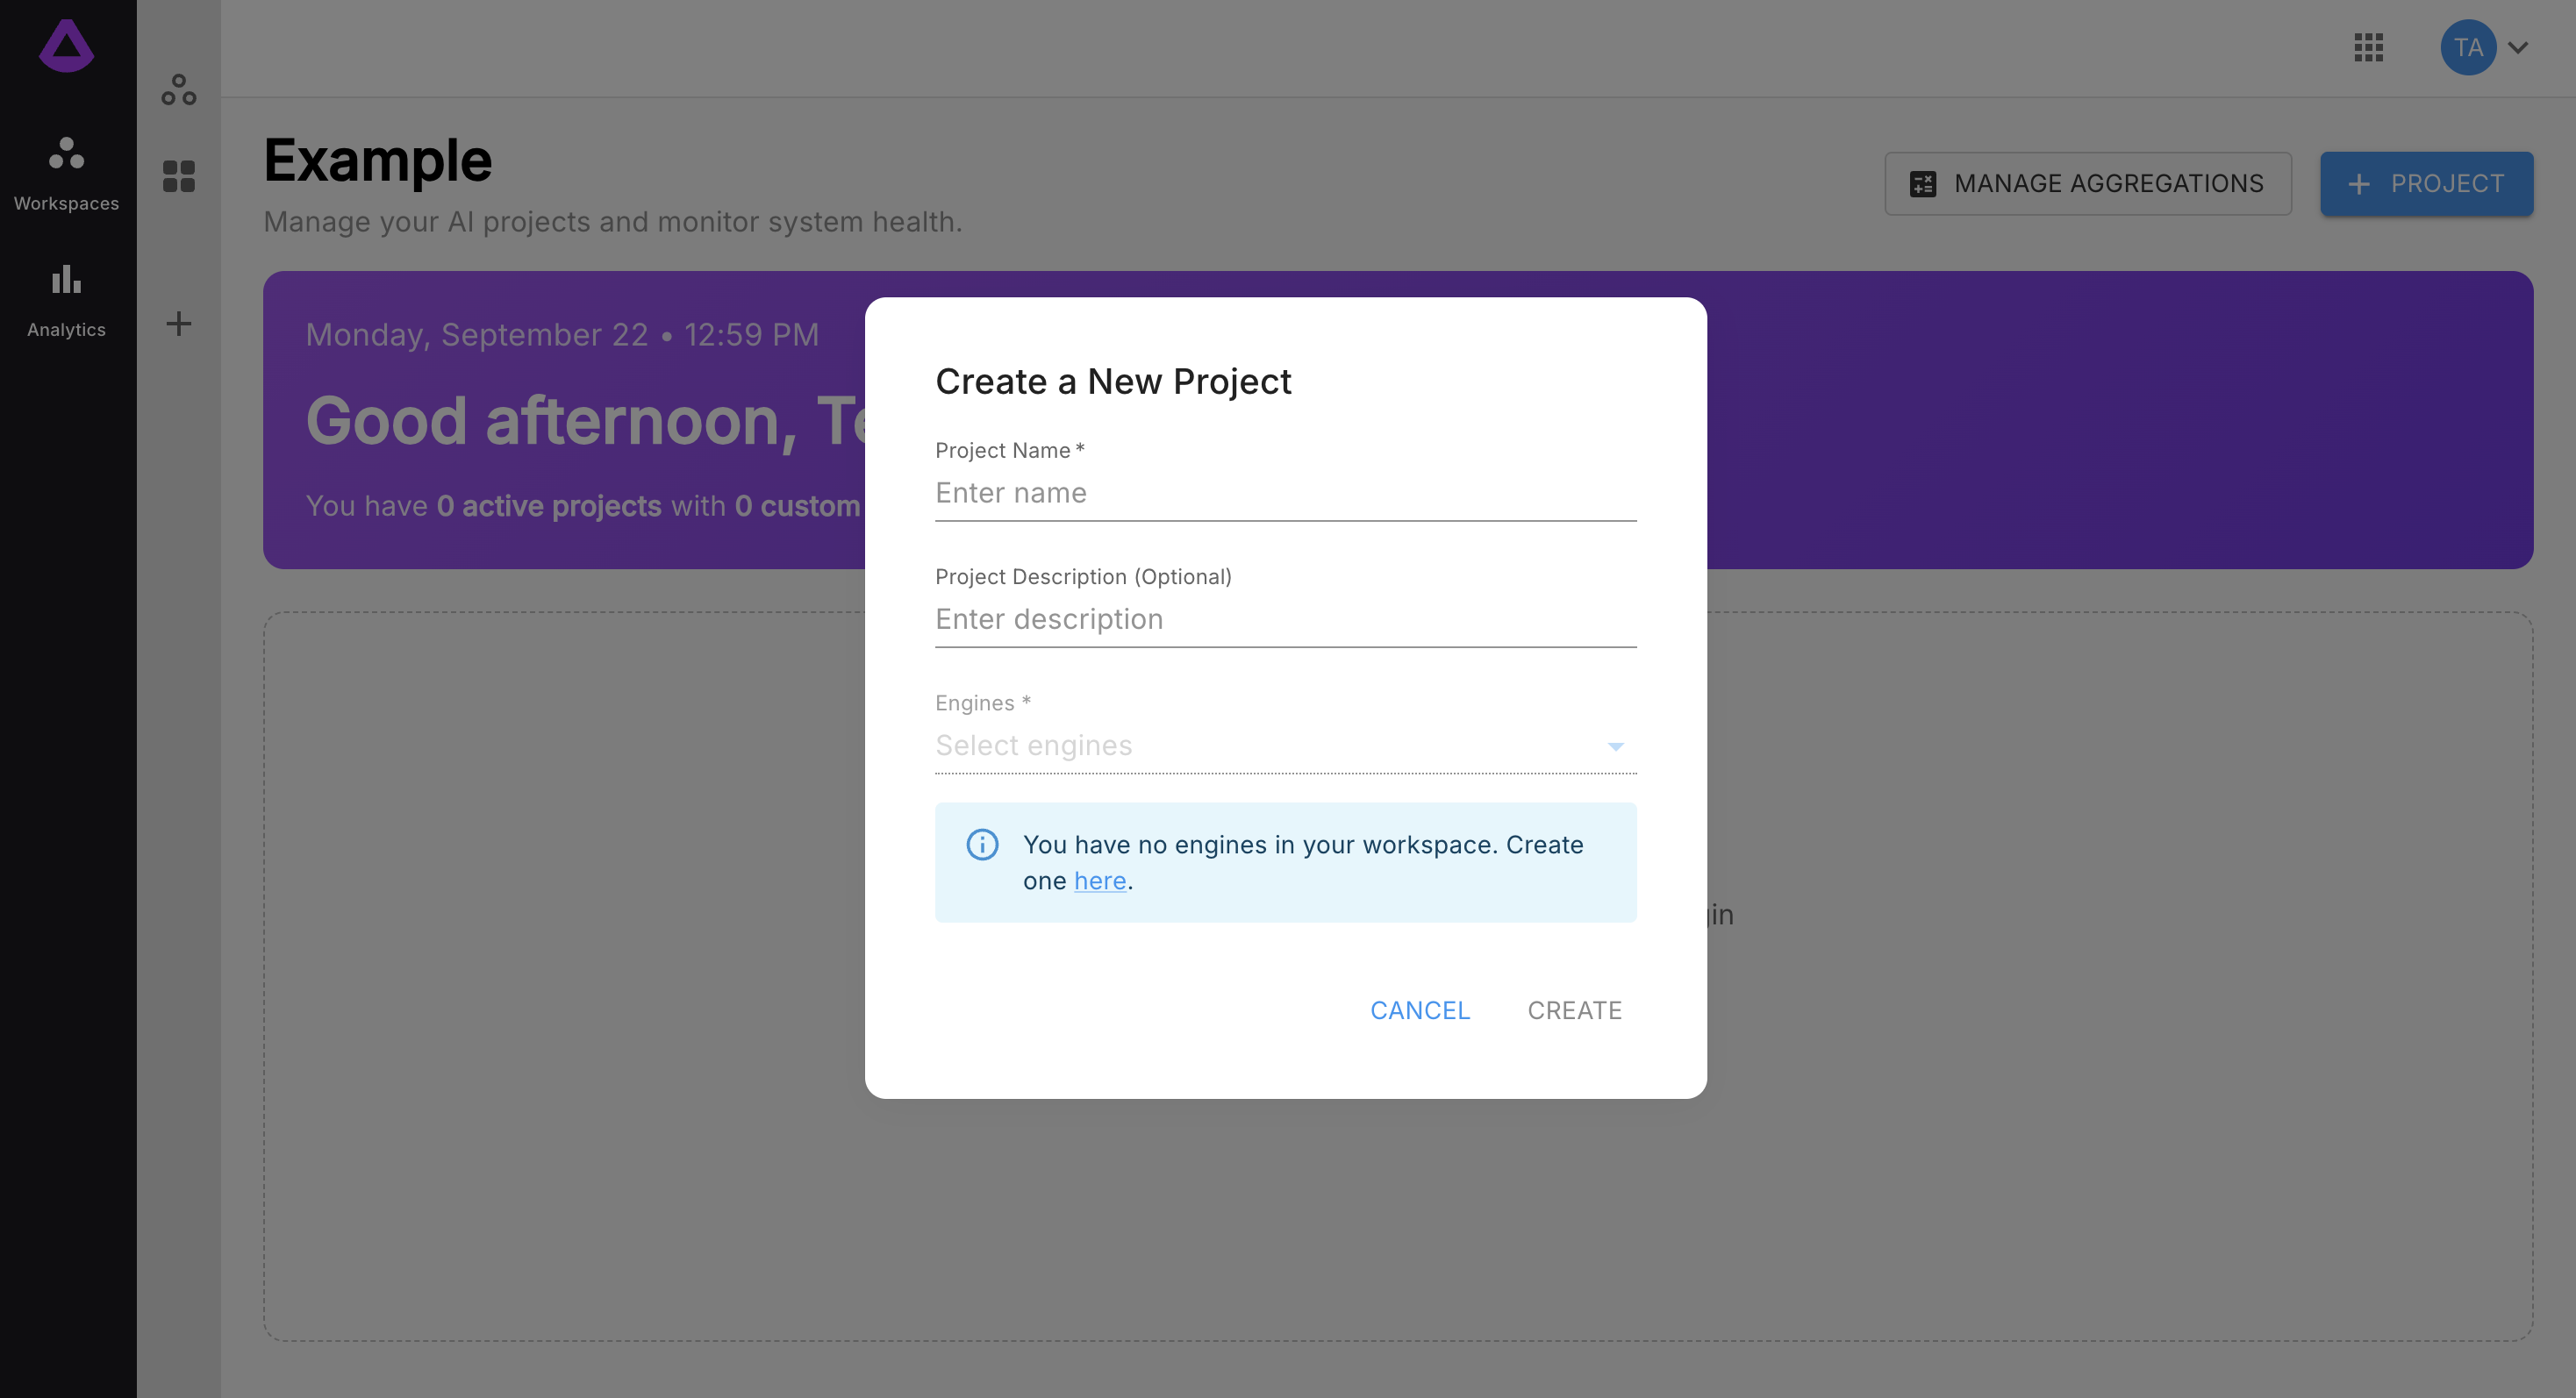Image resolution: width=2576 pixels, height=1398 pixels.
Task: Click the TA user avatar
Action: pos(2467,47)
